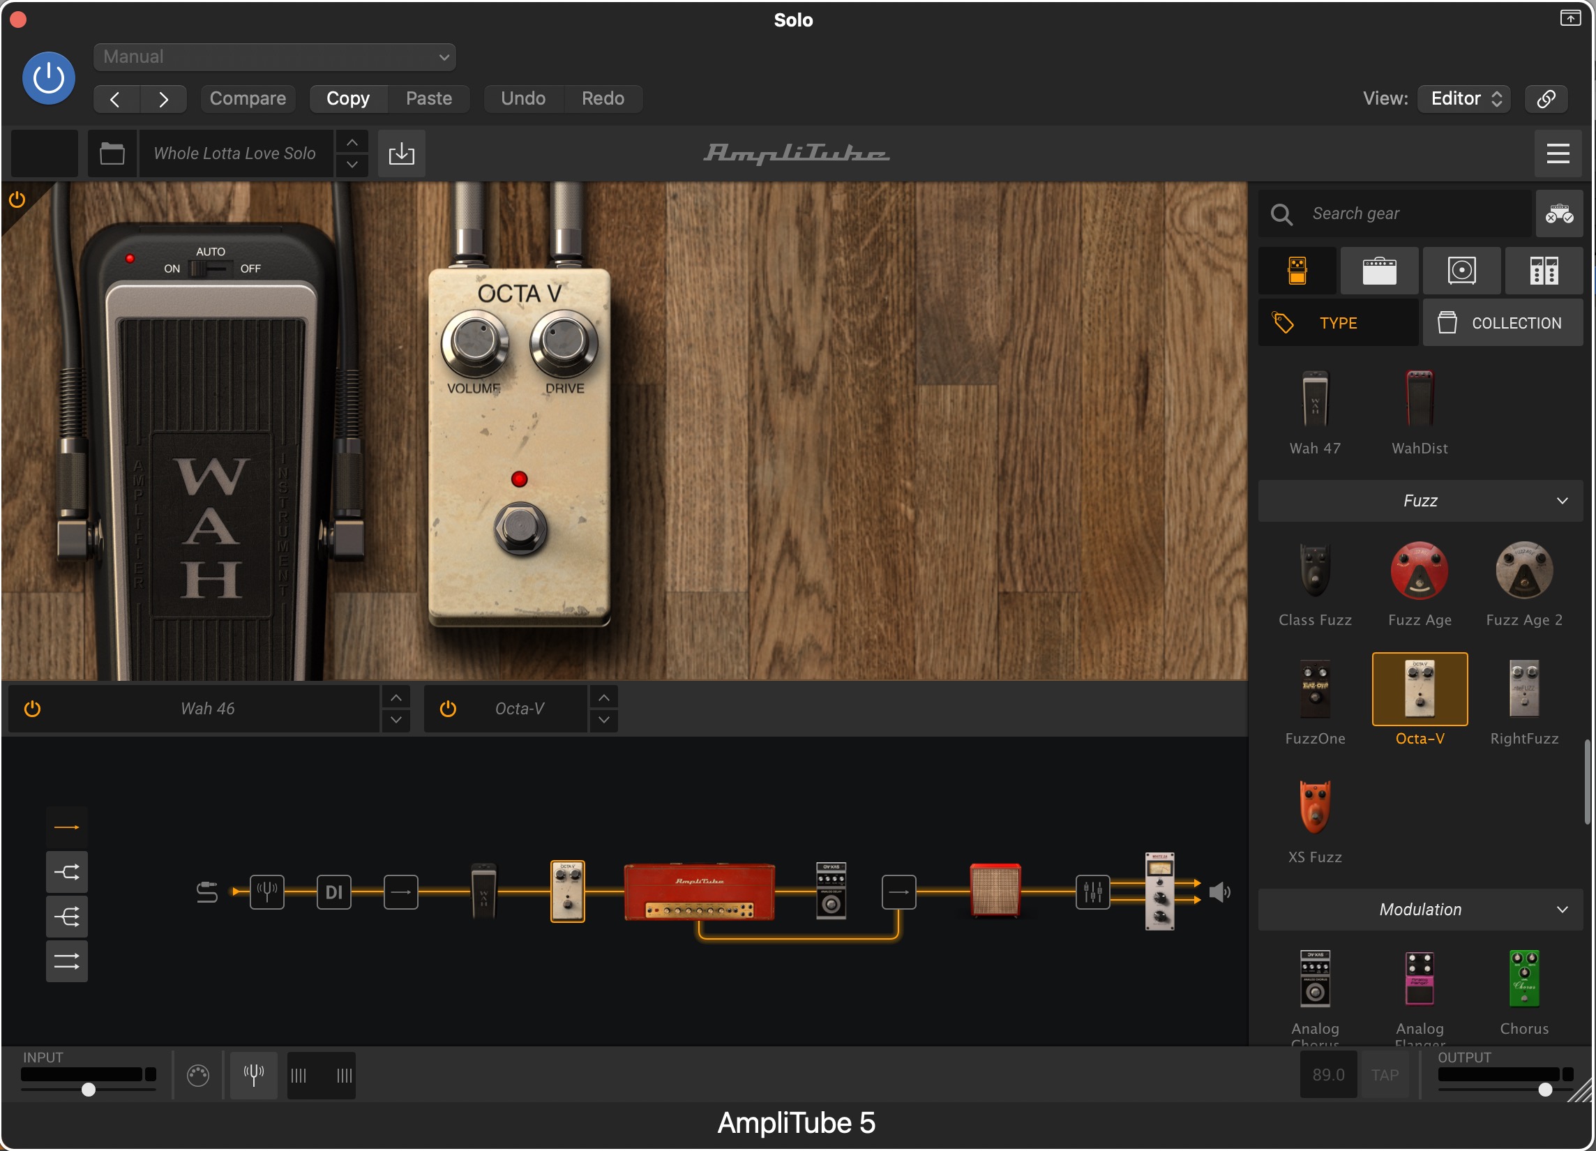
Task: Choose the two-way split chain routing
Action: point(67,873)
